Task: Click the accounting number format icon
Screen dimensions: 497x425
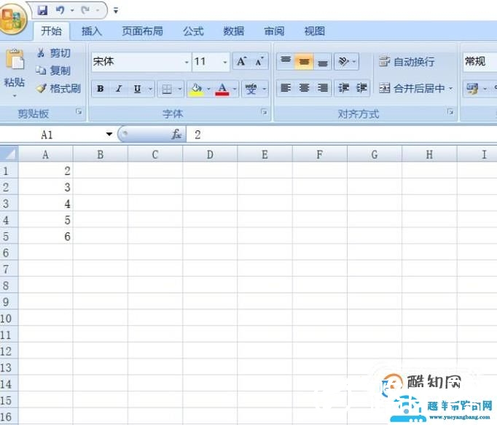Action: pyautogui.click(x=472, y=89)
